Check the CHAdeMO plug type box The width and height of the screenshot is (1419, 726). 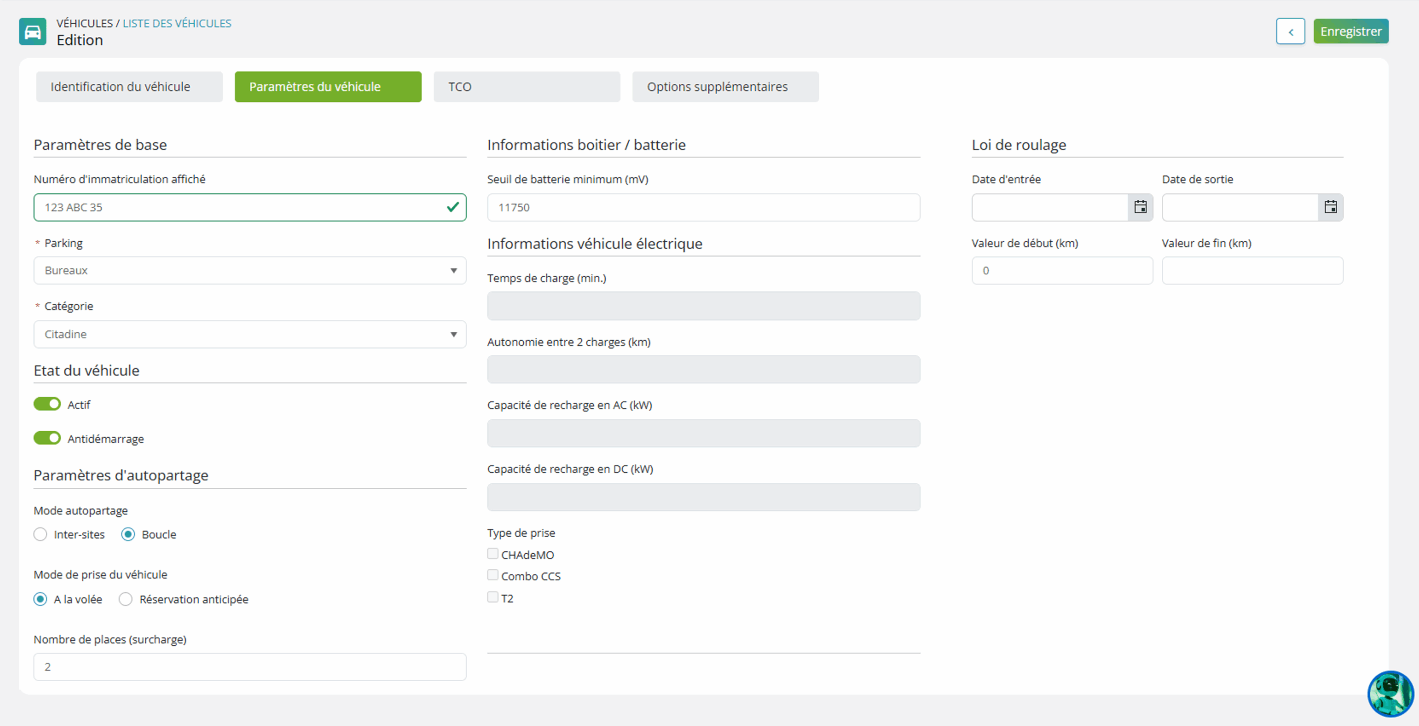coord(493,554)
